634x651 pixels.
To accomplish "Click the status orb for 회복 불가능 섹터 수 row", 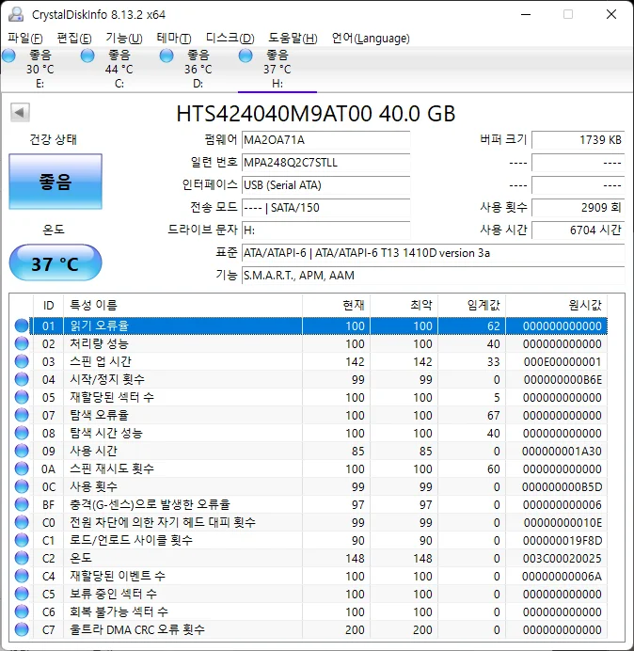I will [22, 611].
